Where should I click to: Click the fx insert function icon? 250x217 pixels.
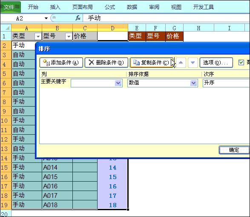(x=78, y=18)
